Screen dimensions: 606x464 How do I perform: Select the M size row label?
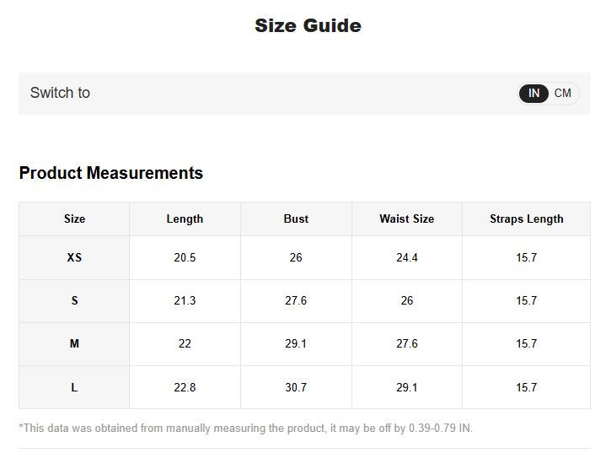pyautogui.click(x=74, y=343)
